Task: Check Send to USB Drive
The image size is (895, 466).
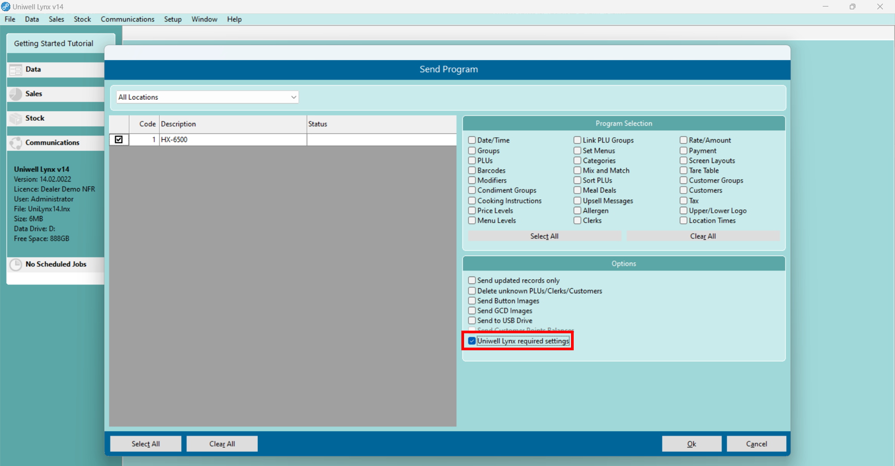Action: point(472,320)
